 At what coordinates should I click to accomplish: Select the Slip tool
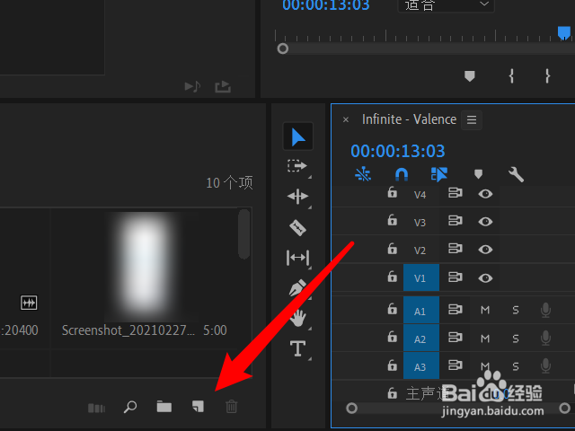tap(297, 258)
